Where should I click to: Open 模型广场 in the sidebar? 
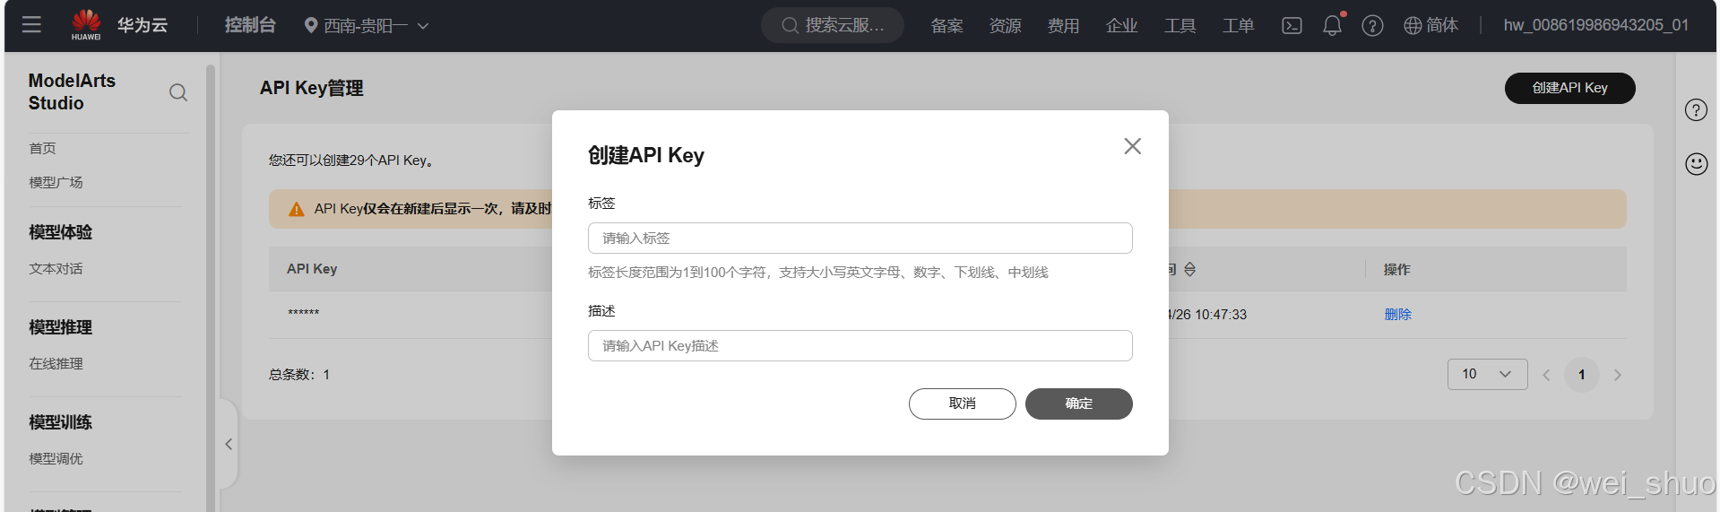pos(56,182)
